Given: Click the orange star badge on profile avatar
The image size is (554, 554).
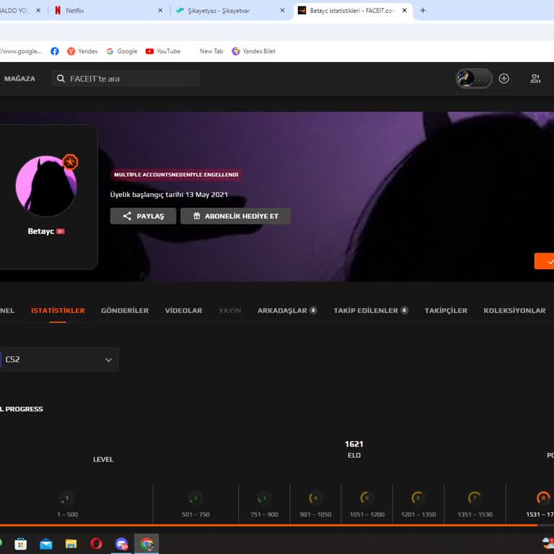Looking at the screenshot, I should click(70, 162).
